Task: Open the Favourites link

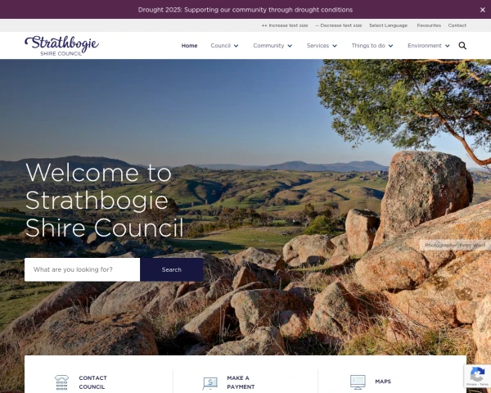Action: click(x=429, y=25)
